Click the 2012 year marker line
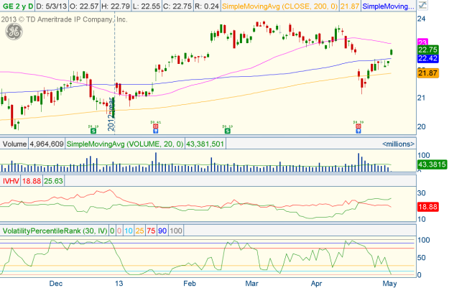 coord(114,115)
